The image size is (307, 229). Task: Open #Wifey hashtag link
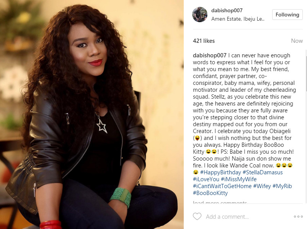coord(262,186)
